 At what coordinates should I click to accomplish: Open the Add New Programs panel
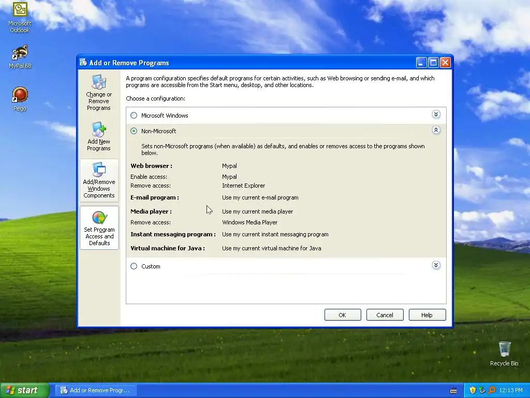click(x=99, y=137)
